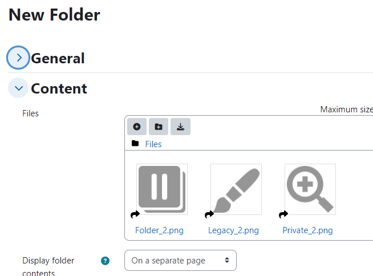The width and height of the screenshot is (373, 276).
Task: Click the Download all files icon
Action: pyautogui.click(x=180, y=127)
